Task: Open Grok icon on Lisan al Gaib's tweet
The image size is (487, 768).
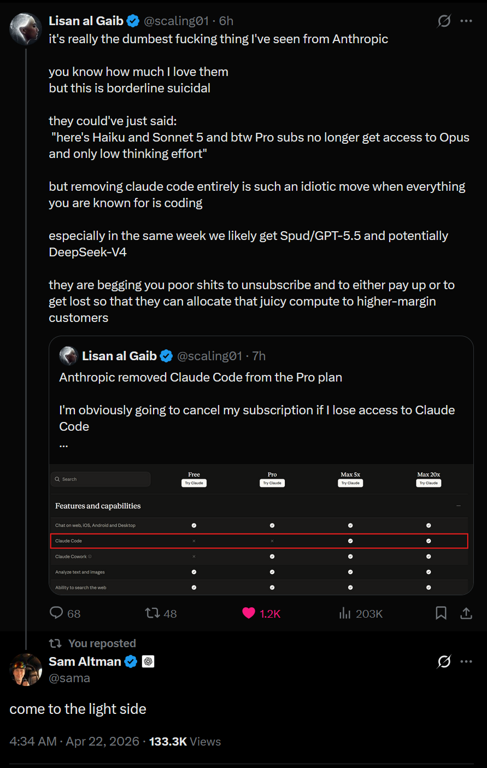Action: point(444,21)
